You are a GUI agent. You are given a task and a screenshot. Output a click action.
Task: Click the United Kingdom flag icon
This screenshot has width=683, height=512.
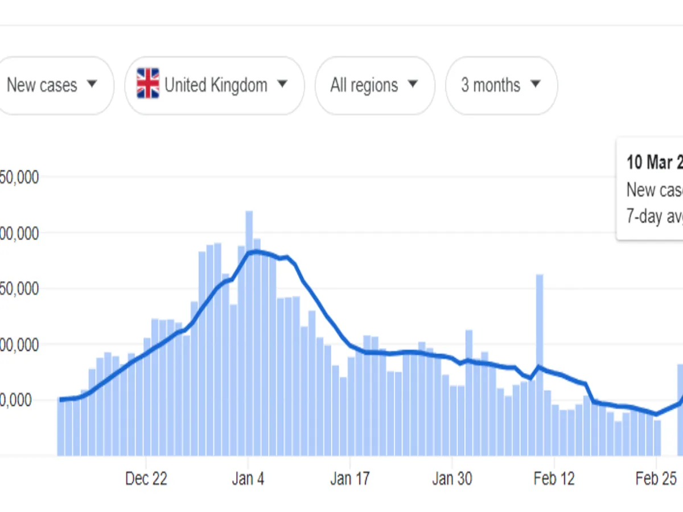click(x=148, y=85)
